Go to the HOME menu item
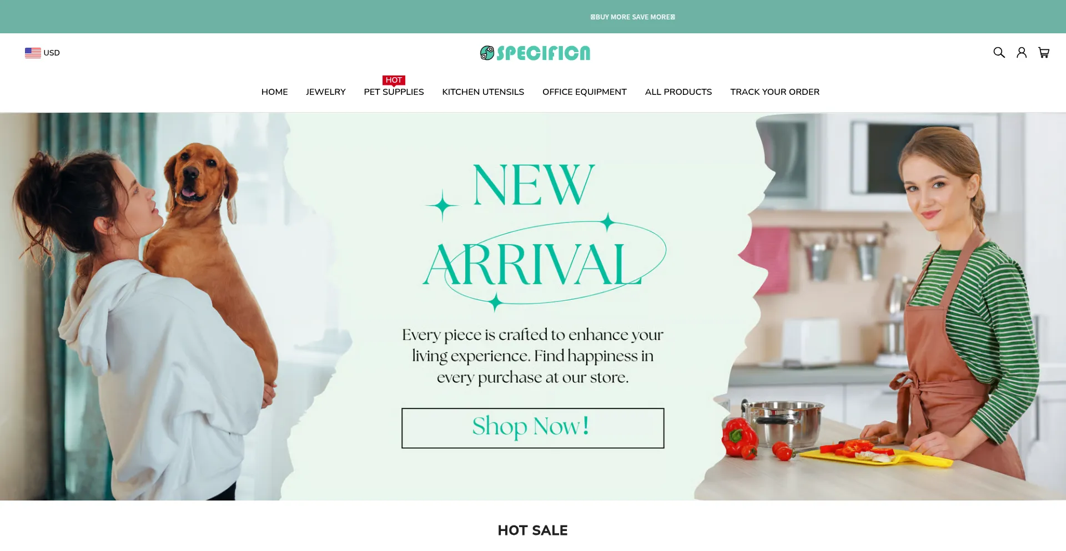 coord(274,92)
